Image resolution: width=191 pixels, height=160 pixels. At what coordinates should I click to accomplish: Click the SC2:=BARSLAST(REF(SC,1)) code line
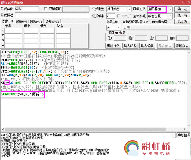click(x=26, y=71)
